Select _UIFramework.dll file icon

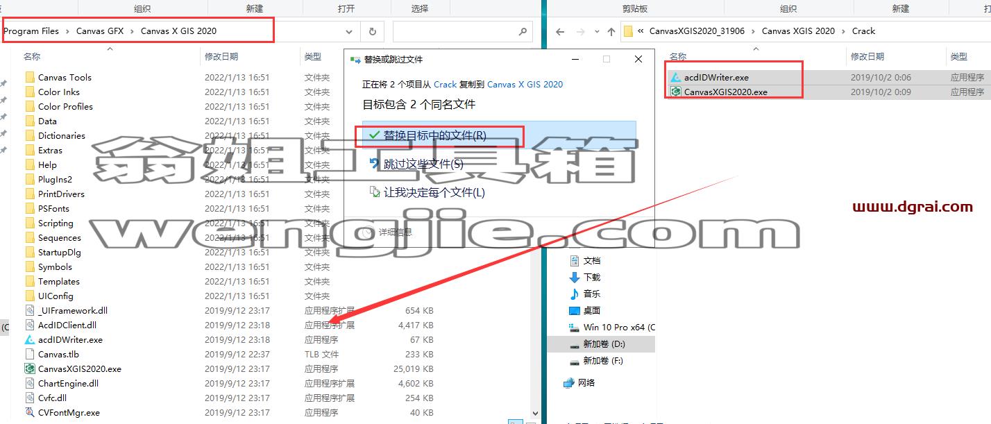pyautogui.click(x=30, y=310)
